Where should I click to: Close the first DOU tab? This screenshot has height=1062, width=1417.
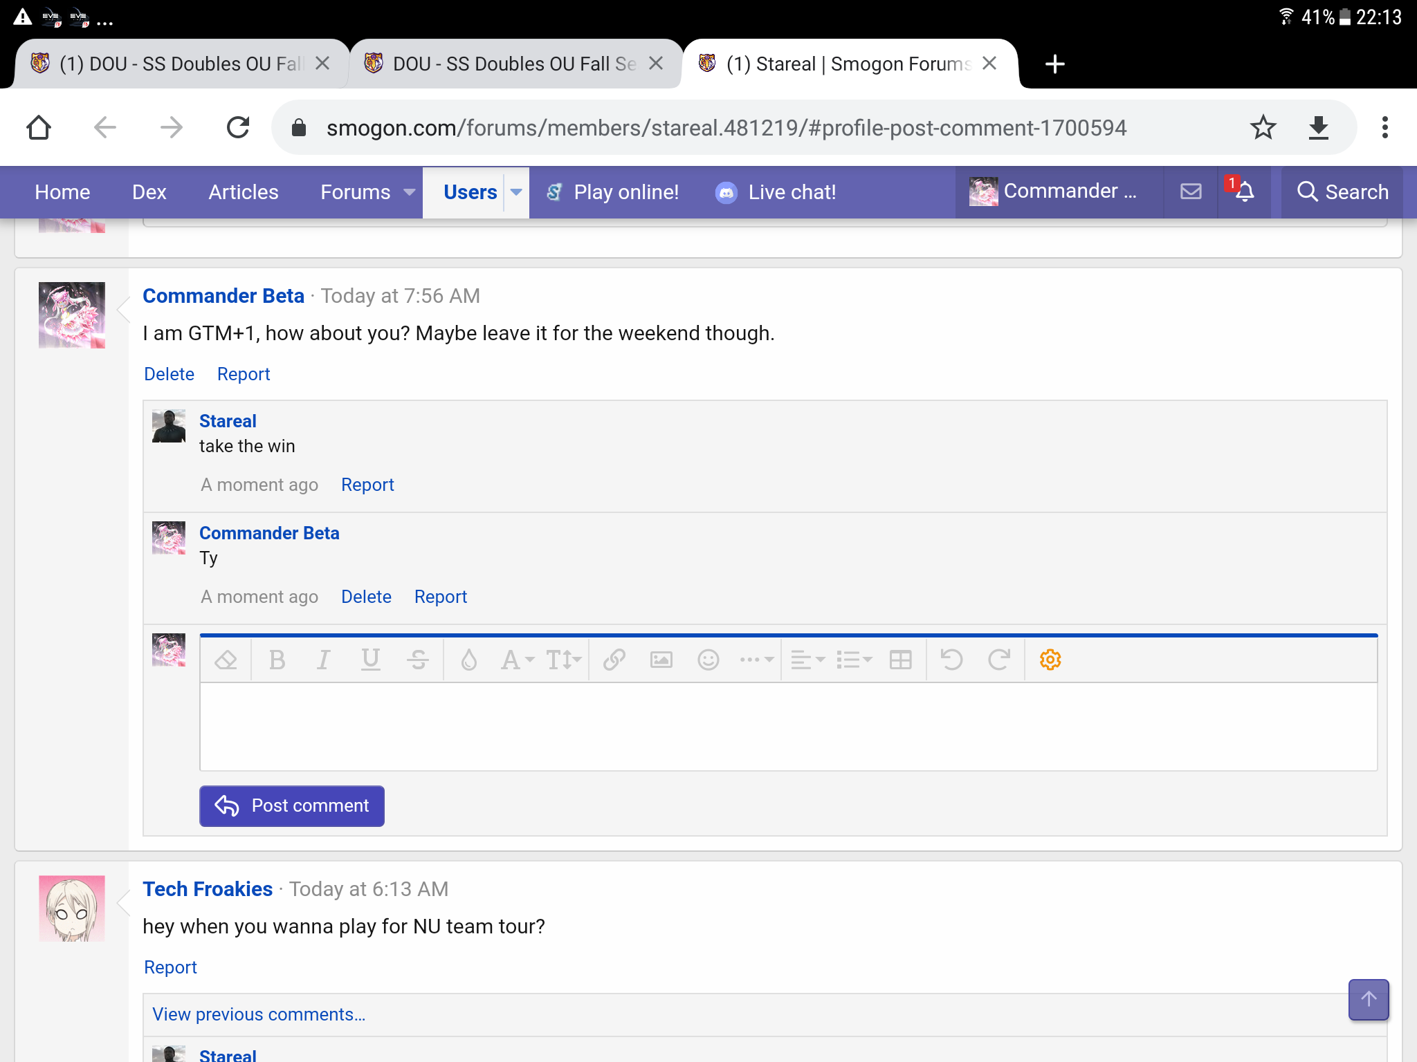322,64
